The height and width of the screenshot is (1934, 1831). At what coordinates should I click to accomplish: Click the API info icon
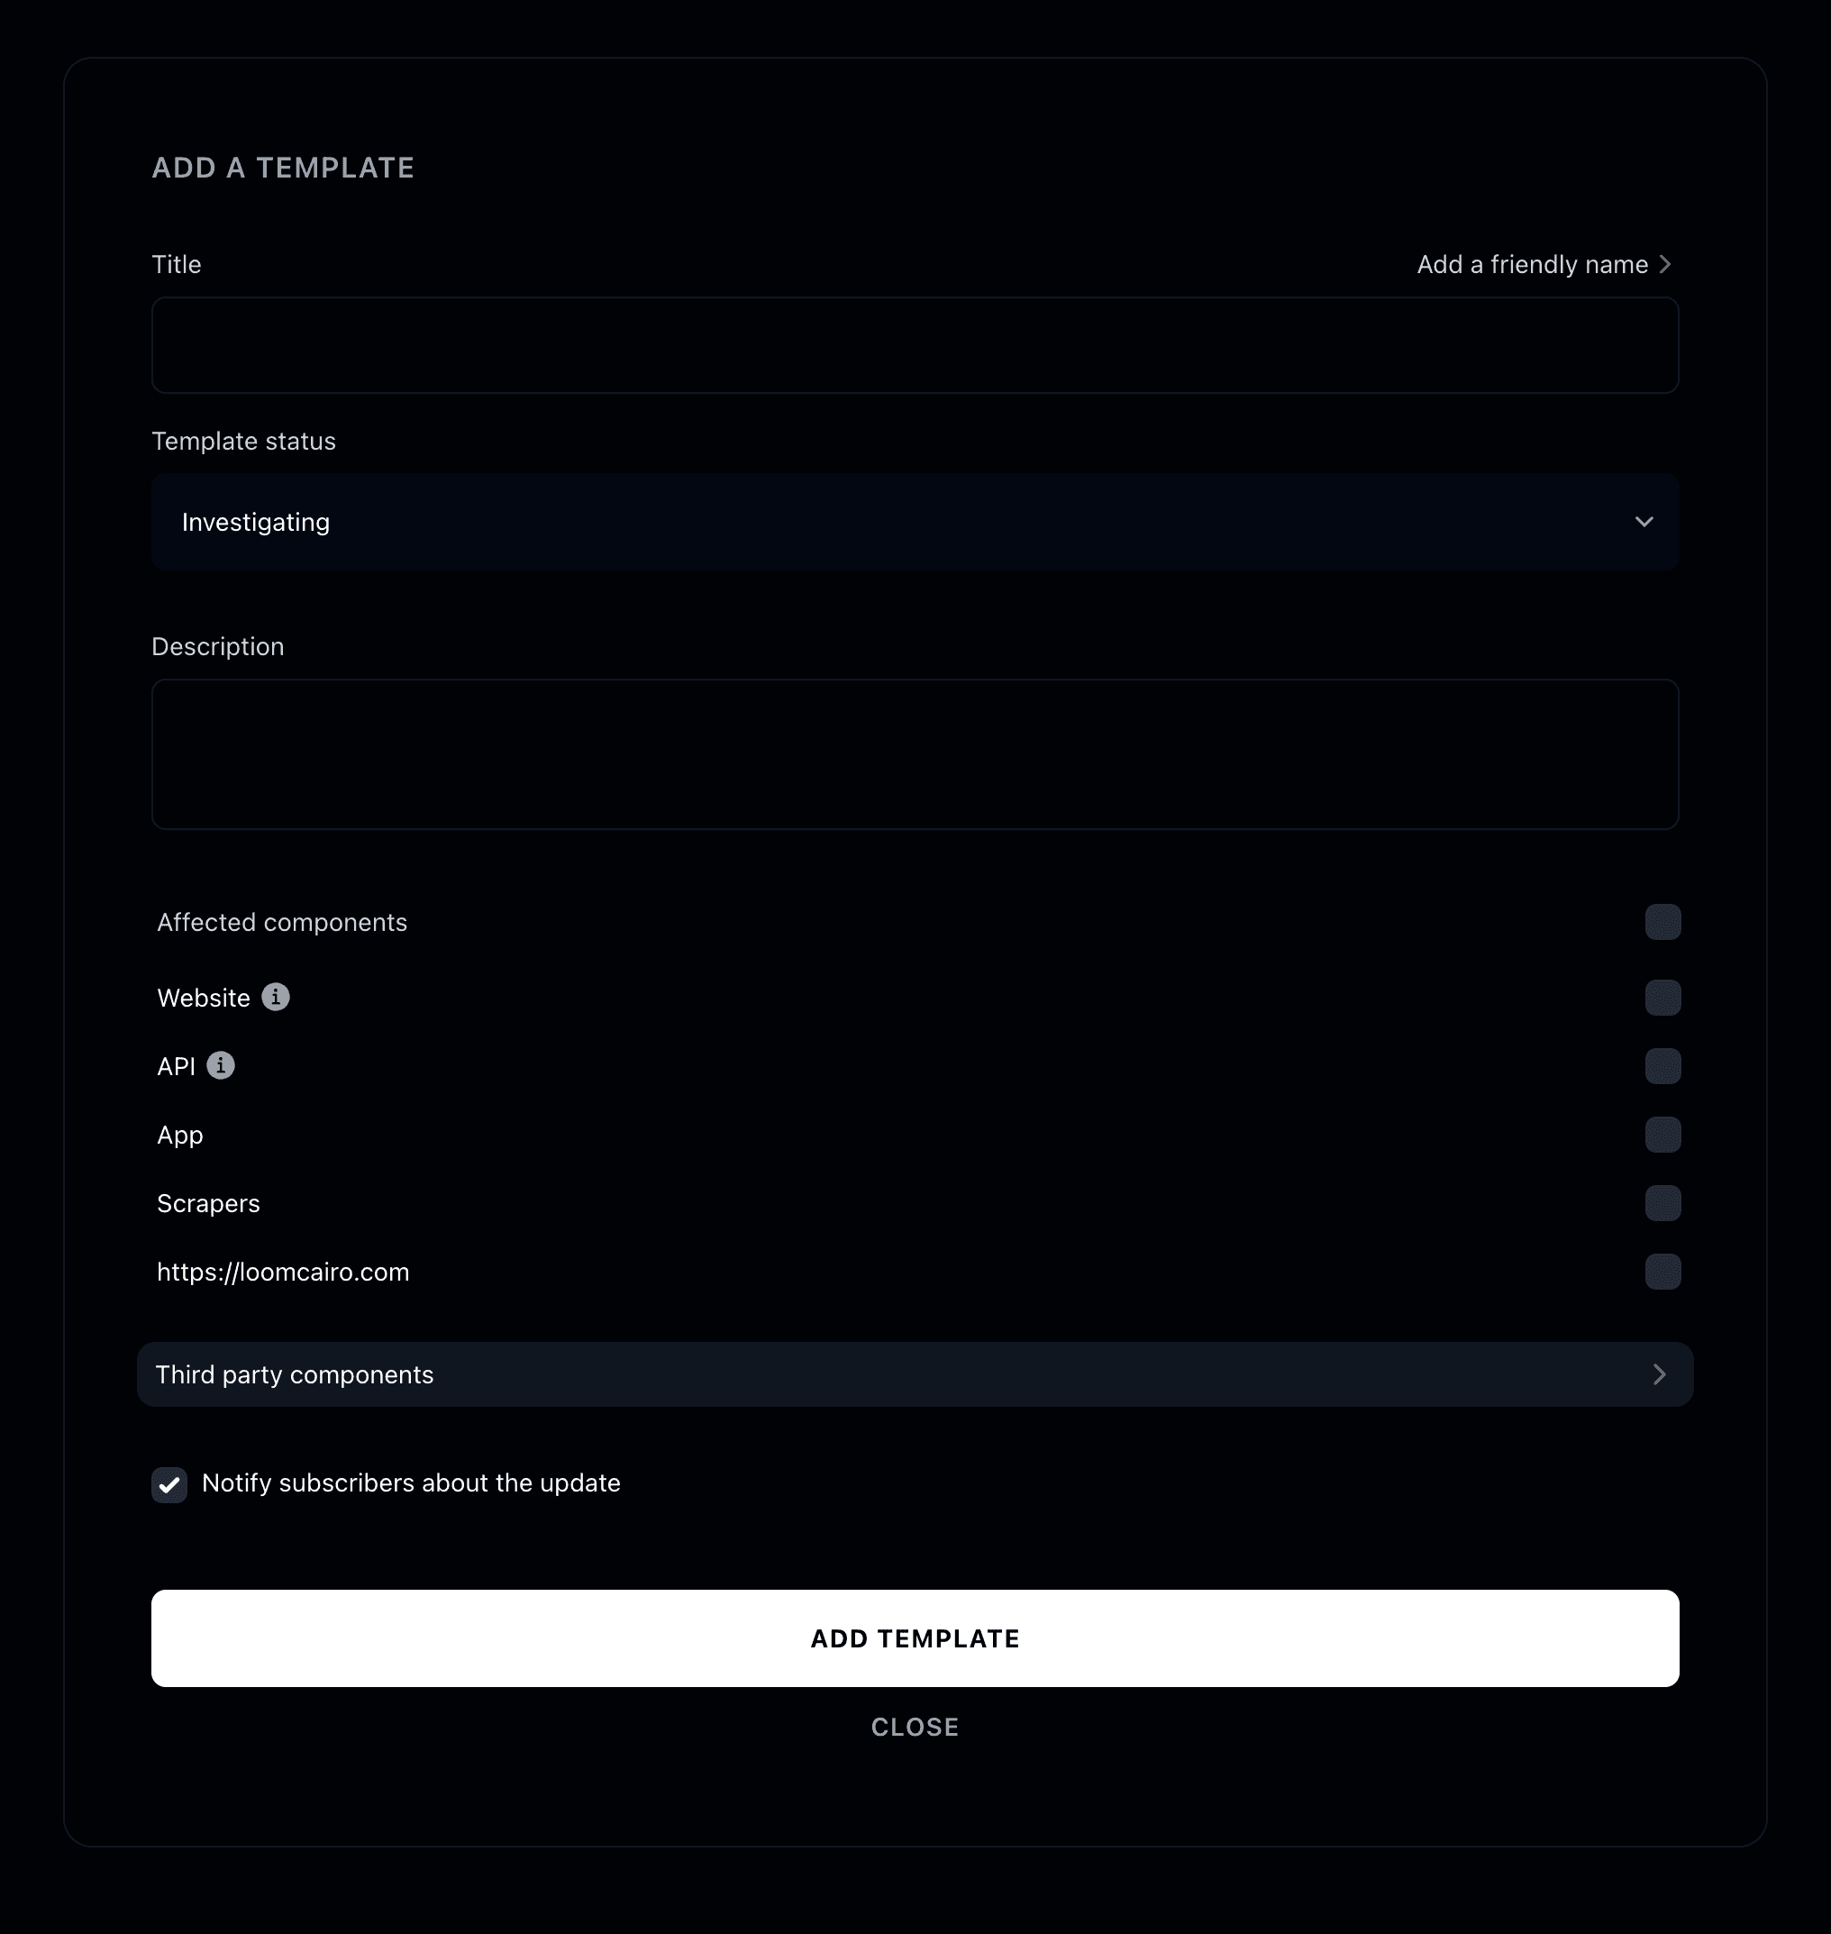pyautogui.click(x=220, y=1065)
